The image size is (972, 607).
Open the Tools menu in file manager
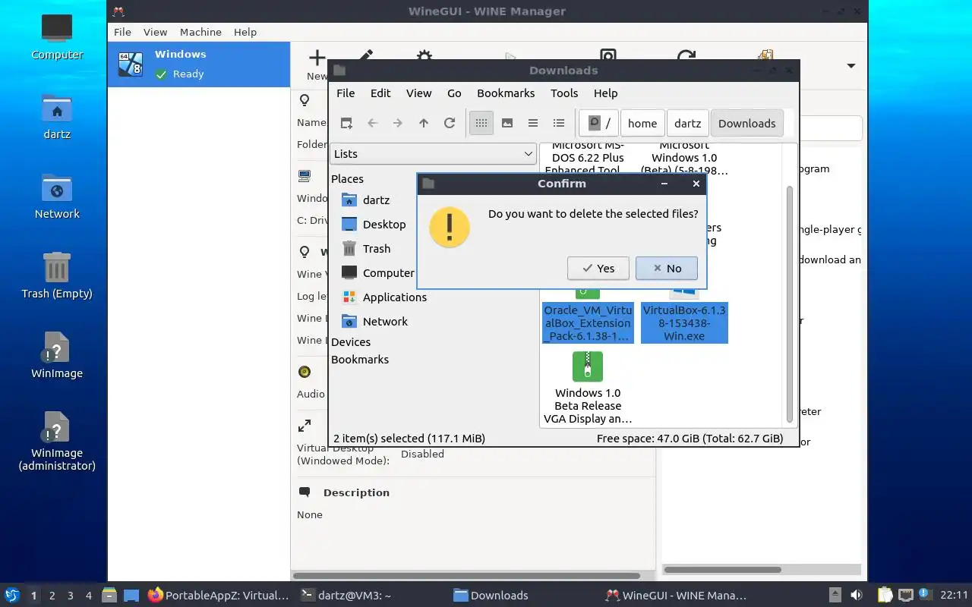click(564, 93)
